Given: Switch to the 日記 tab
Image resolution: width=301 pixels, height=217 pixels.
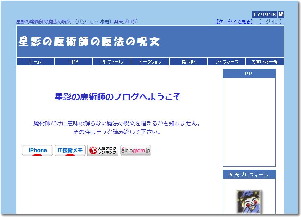Looking at the screenshot, I should coord(73,61).
